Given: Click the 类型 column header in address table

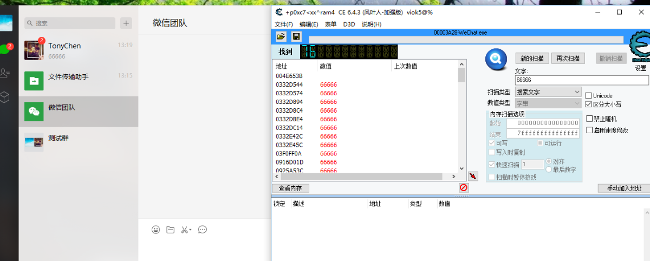Looking at the screenshot, I should click(x=415, y=204).
